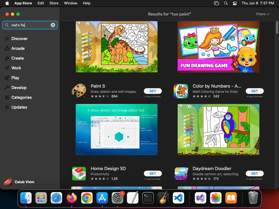Open Books from the Dock

tap(231, 198)
